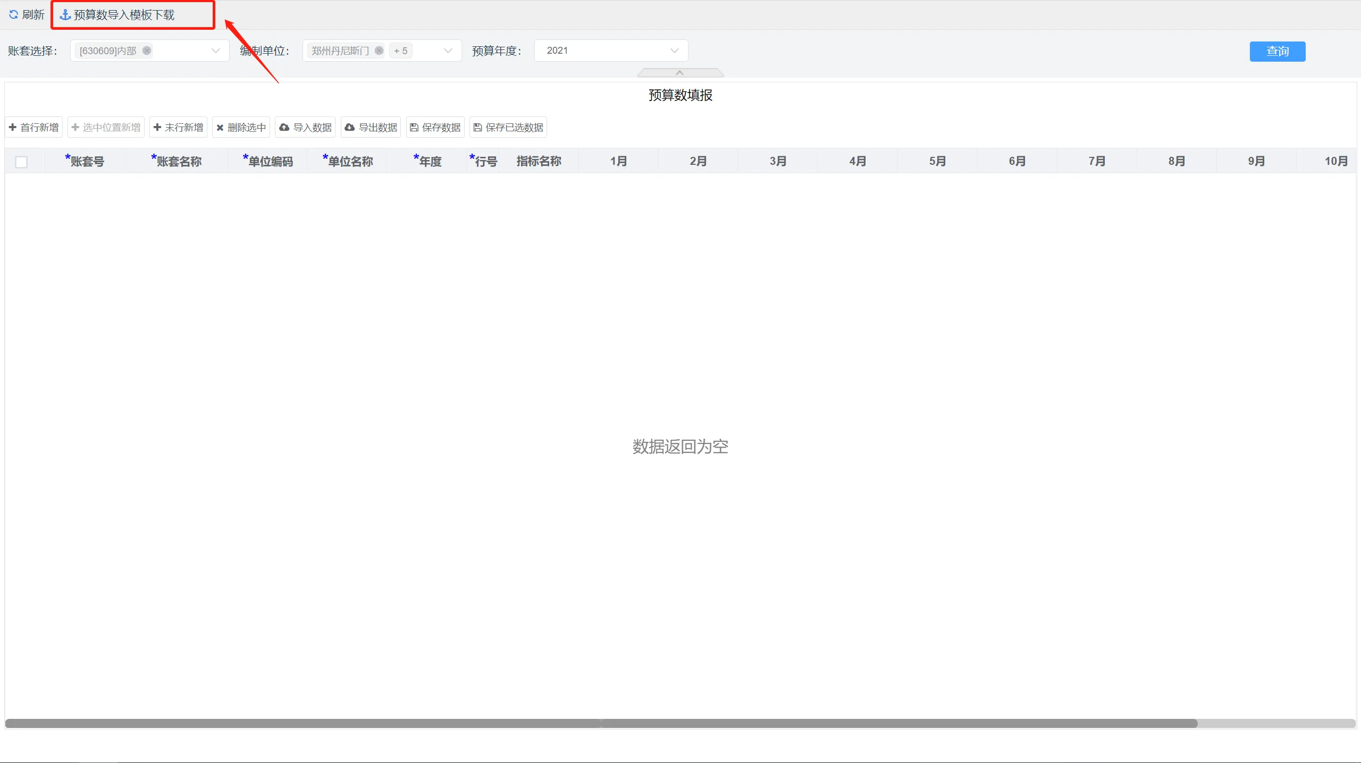
Task: Click the 8月 column header
Action: [x=1177, y=161]
